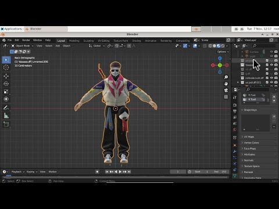Click the current frame number field
This screenshot has height=209, width=279.
click(x=177, y=172)
